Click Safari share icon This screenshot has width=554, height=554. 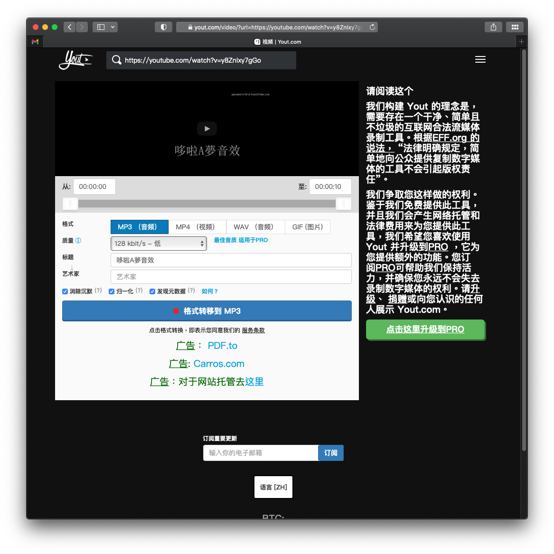493,27
